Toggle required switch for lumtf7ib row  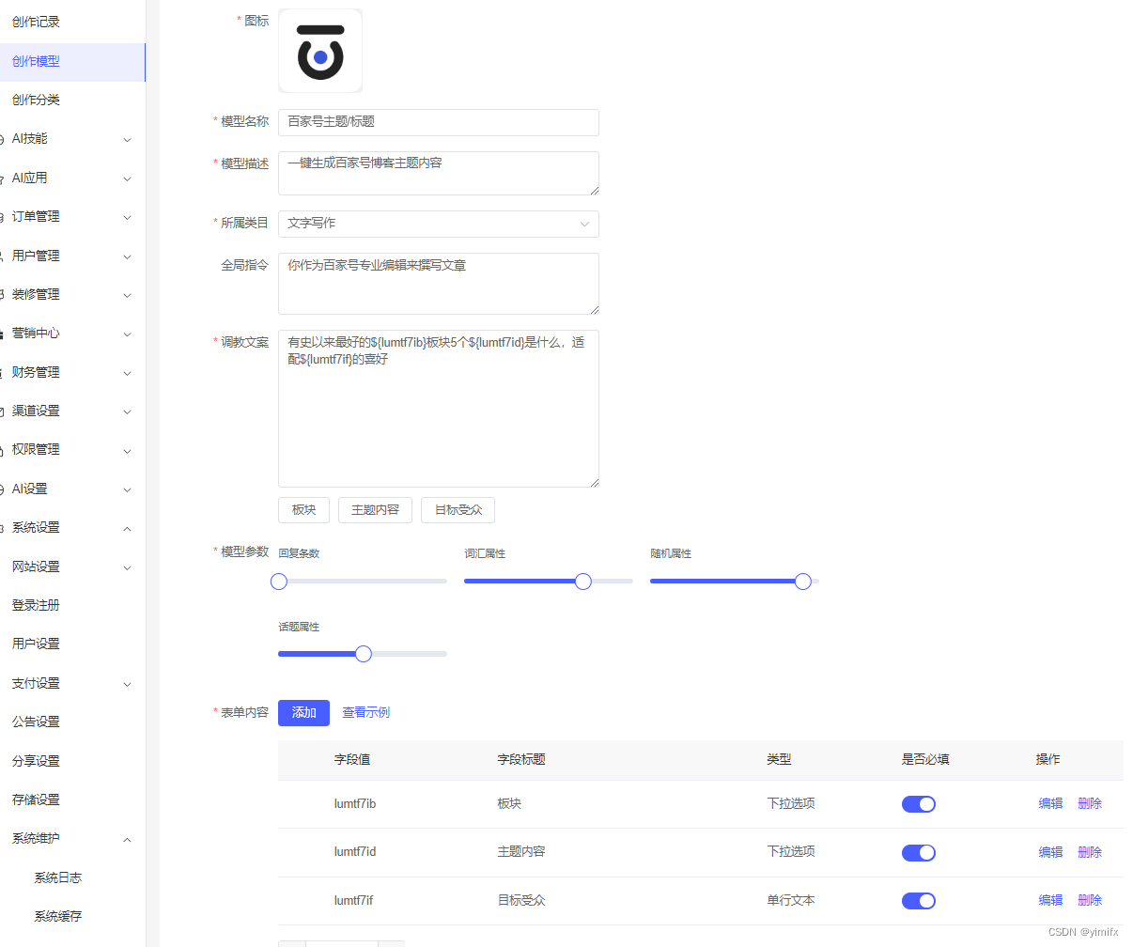(x=919, y=804)
